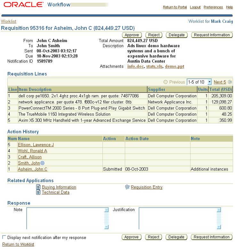The height and width of the screenshot is (249, 235).
Task: Click the greyed Previous arrow icon
Action: [x=166, y=82]
